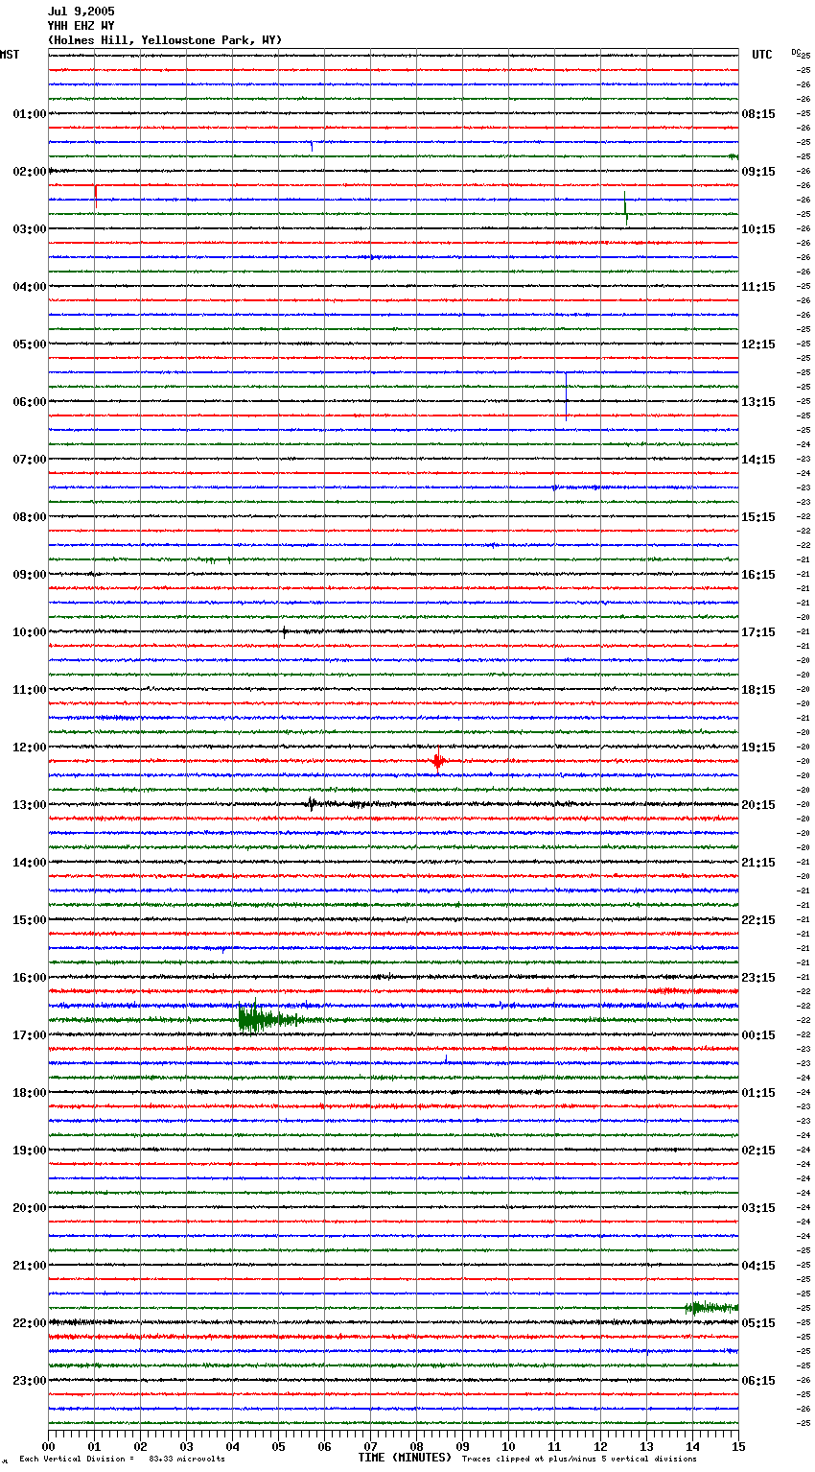
Task: Select the 23:00 MST time label
Action: pyautogui.click(x=30, y=1381)
